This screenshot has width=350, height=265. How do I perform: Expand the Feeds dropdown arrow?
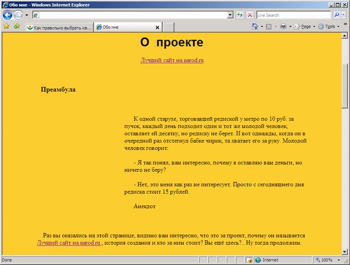coord(276,27)
